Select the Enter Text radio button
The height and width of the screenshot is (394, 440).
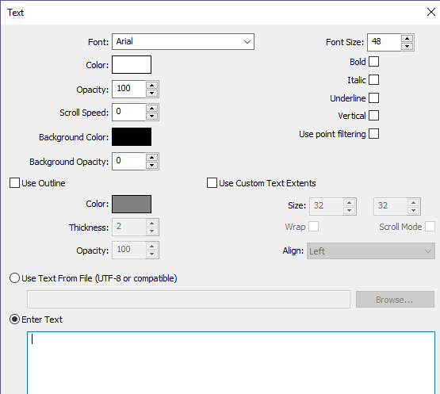pyautogui.click(x=14, y=319)
